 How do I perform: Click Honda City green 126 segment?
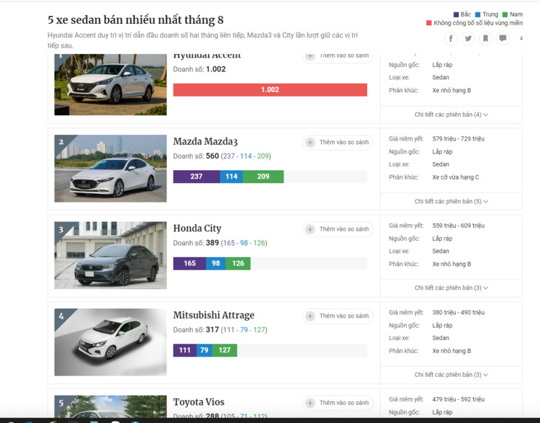(x=238, y=263)
